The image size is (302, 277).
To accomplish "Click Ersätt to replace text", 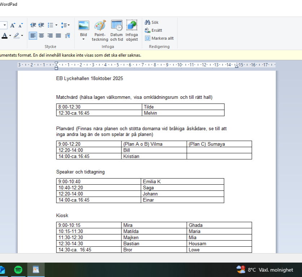I will [154, 30].
